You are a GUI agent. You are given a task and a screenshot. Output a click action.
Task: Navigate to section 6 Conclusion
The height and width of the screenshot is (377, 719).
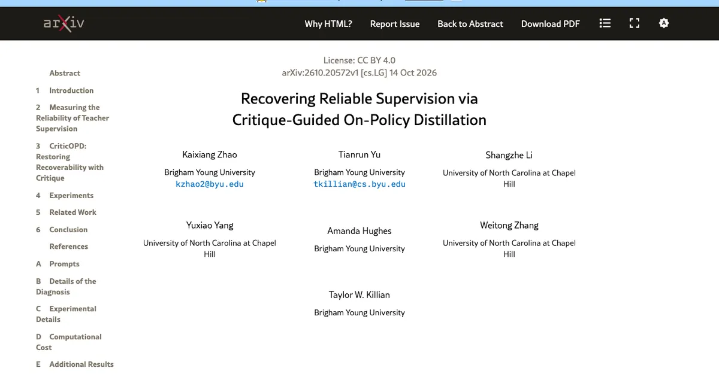pos(62,229)
